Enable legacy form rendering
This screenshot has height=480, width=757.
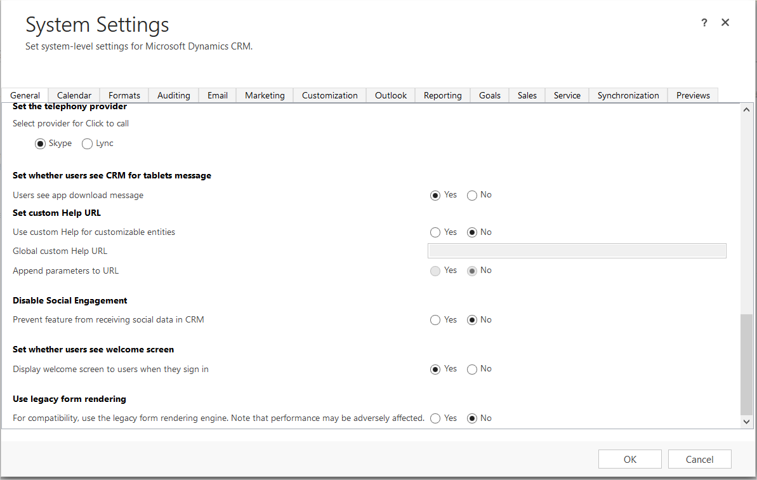(435, 418)
